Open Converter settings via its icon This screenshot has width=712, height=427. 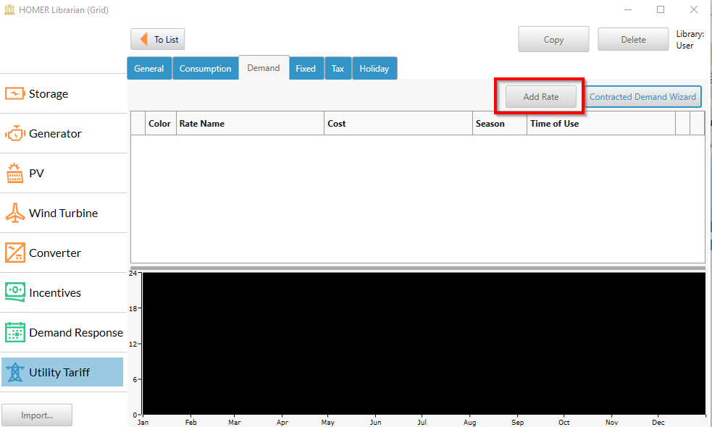tap(16, 253)
